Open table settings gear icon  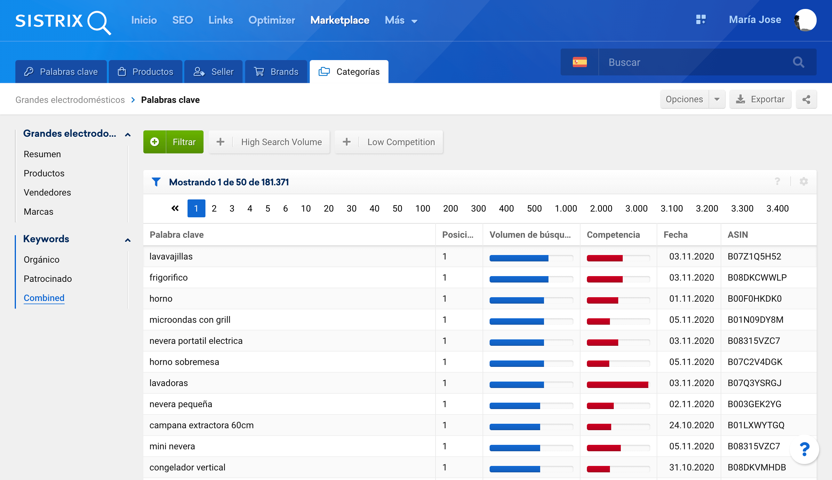pyautogui.click(x=804, y=182)
